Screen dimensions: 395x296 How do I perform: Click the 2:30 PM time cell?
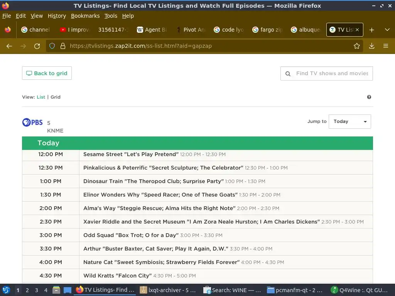(51, 222)
